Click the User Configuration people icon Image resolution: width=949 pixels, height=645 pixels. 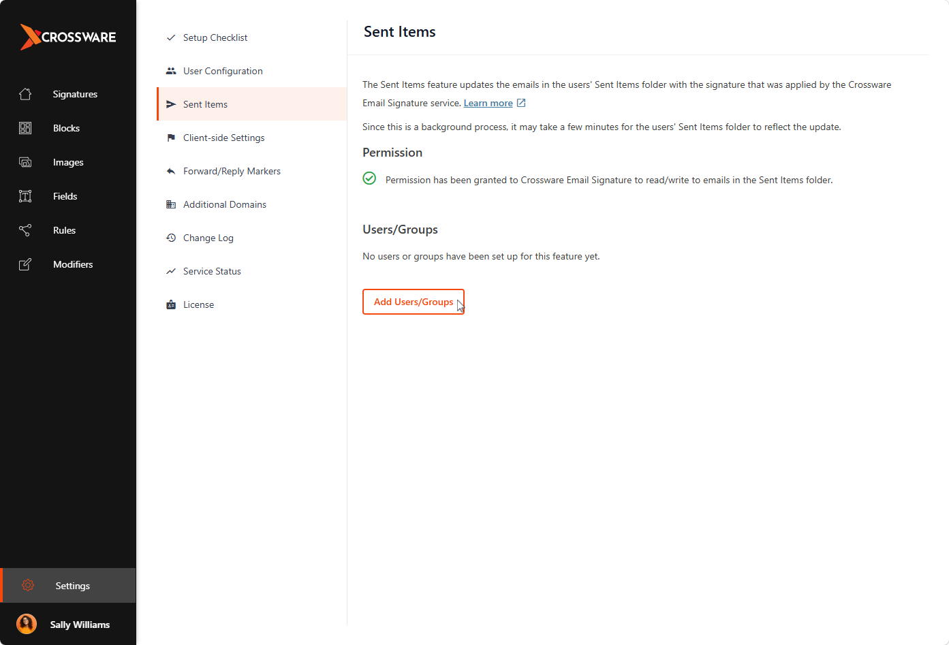click(x=171, y=71)
